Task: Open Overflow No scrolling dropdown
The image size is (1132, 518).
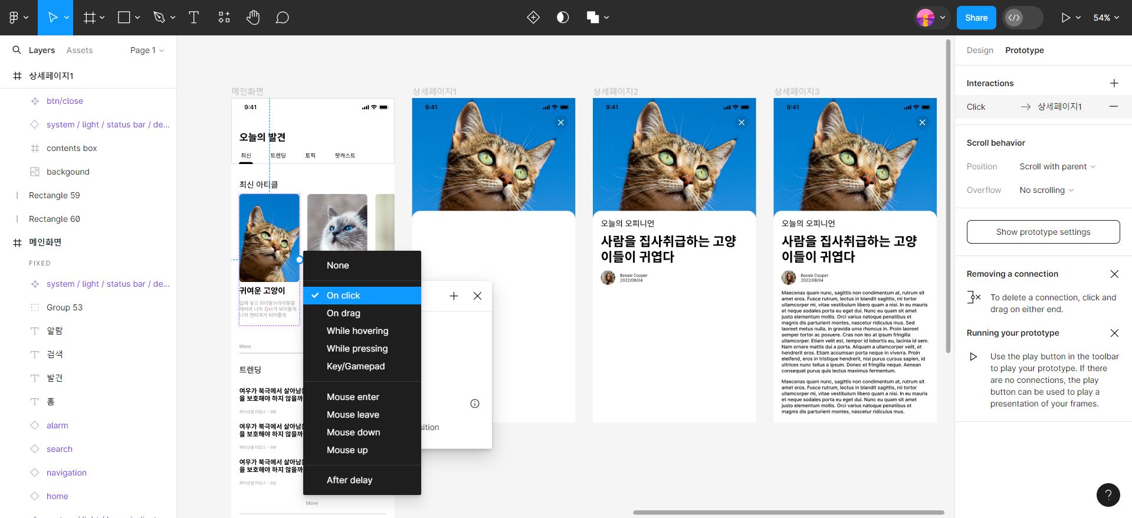Action: 1046,190
